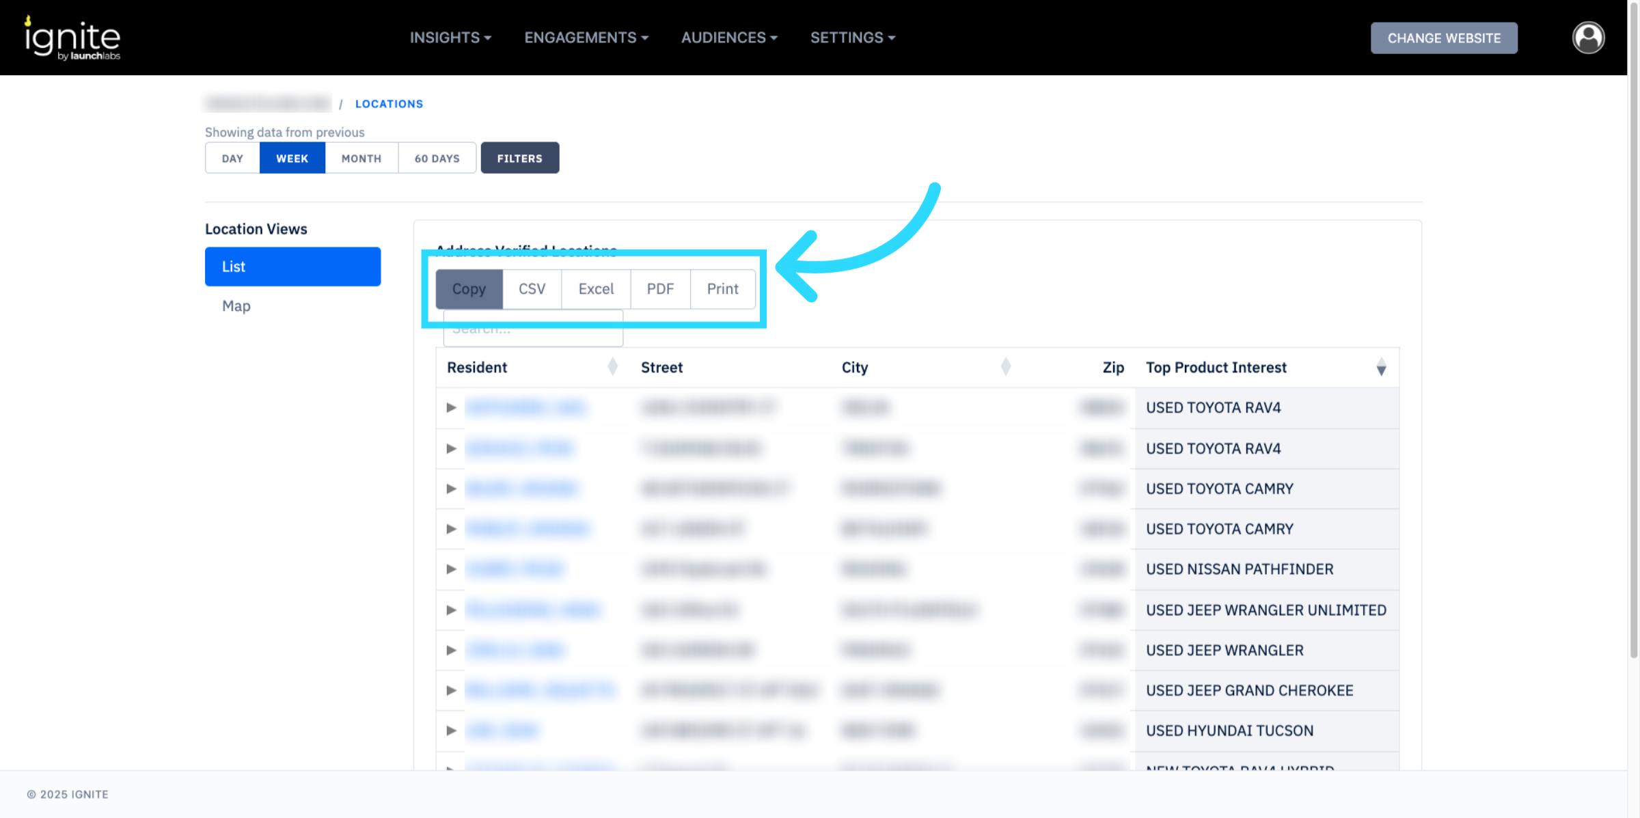Expand the first USED TOYOTA RAV4 row

coord(451,407)
